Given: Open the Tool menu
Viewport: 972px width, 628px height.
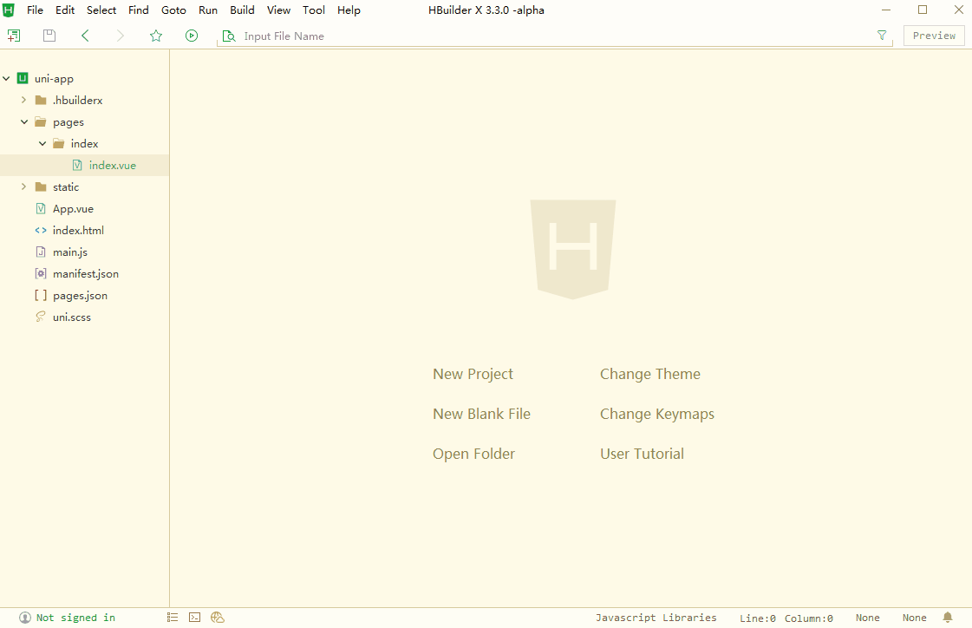Looking at the screenshot, I should [314, 10].
